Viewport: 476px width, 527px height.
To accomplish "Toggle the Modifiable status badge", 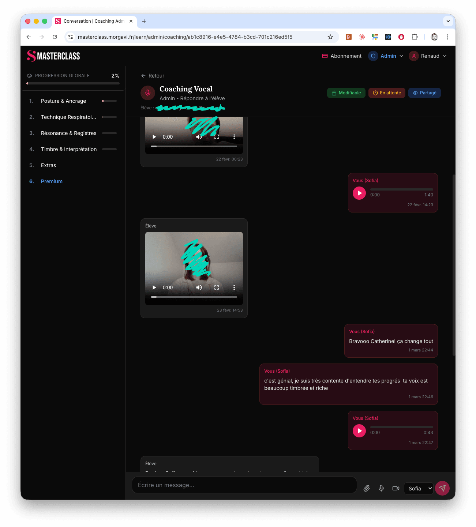I will pyautogui.click(x=346, y=93).
